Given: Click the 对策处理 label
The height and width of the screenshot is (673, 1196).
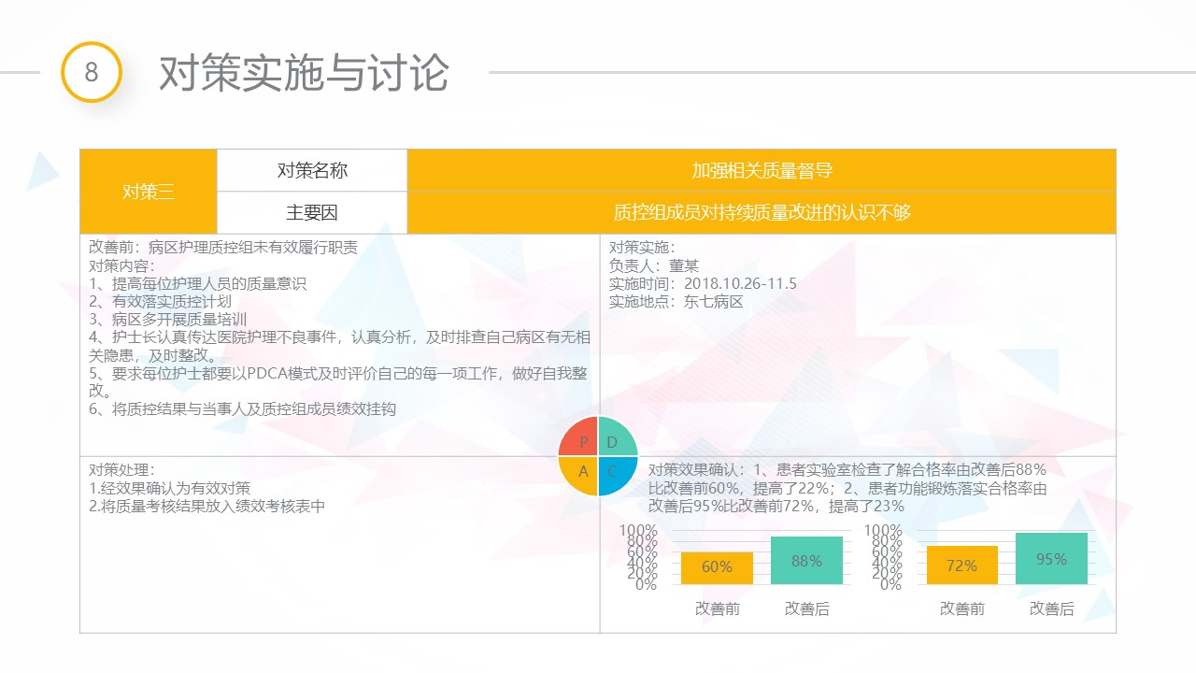Looking at the screenshot, I should pos(121,470).
